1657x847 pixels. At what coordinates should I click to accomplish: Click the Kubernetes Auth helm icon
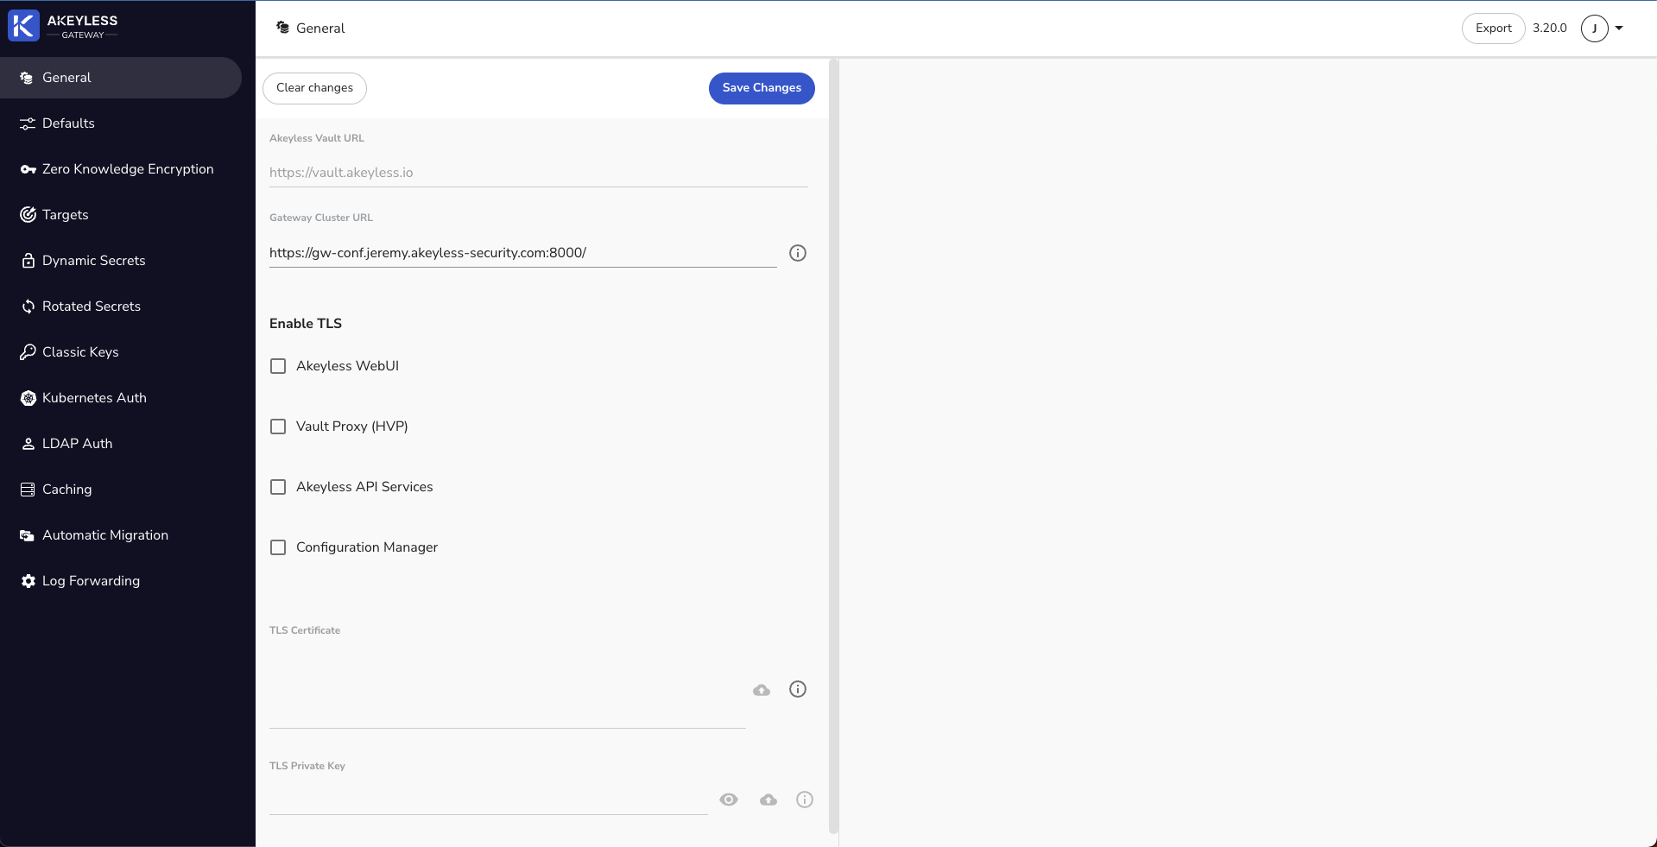pyautogui.click(x=28, y=398)
